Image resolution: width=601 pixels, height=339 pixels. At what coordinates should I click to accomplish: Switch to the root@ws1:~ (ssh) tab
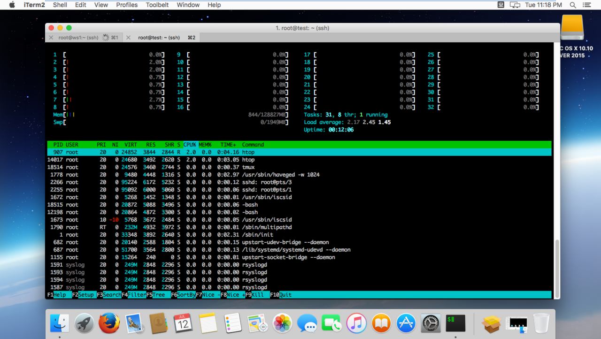pyautogui.click(x=78, y=38)
